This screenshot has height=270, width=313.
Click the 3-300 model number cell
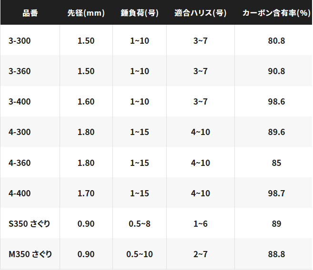(20, 41)
